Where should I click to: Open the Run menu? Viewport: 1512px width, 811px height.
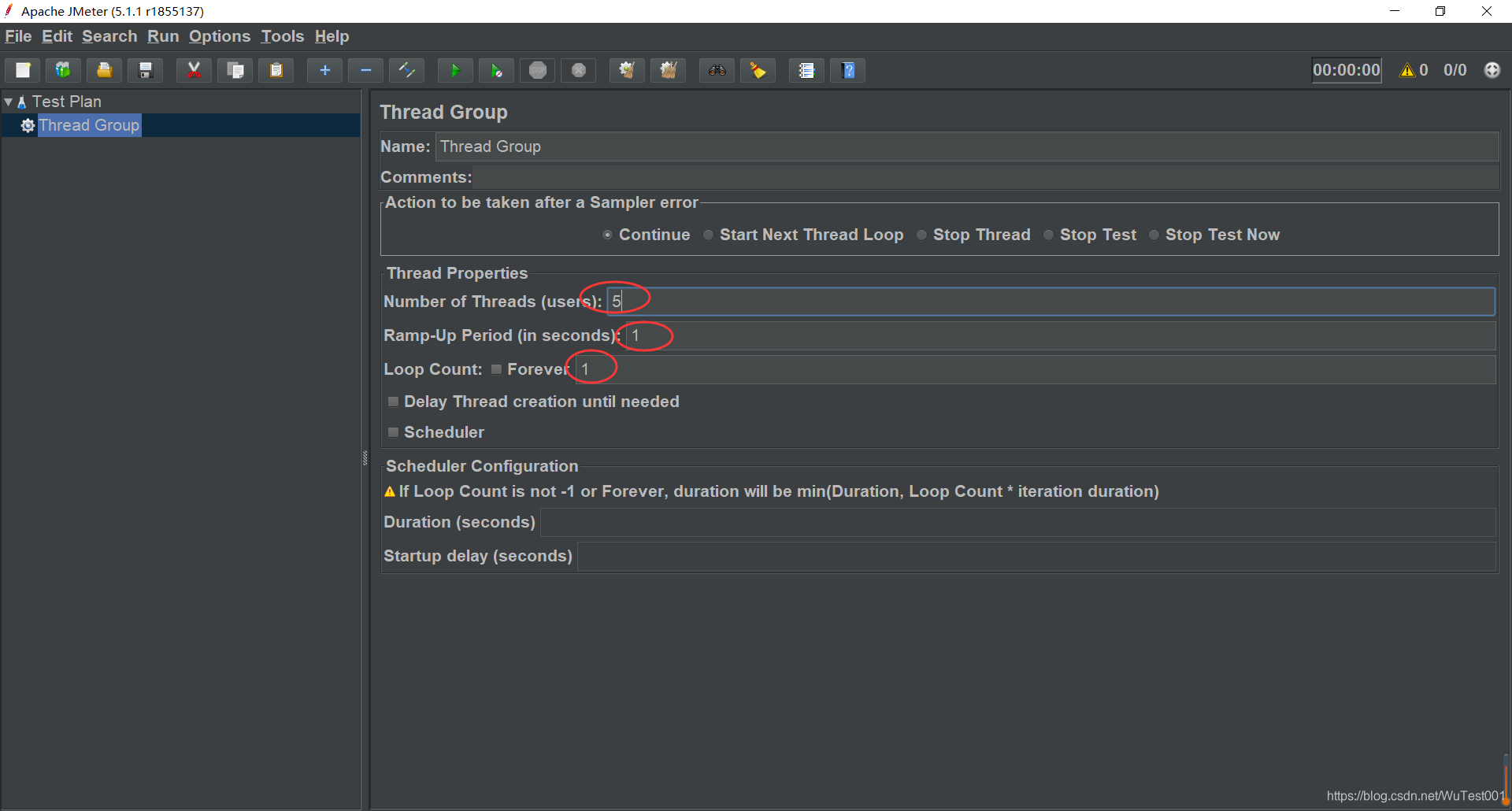tap(163, 36)
